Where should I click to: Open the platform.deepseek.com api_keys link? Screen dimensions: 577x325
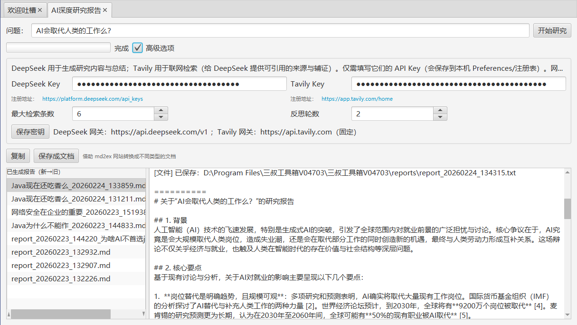[x=93, y=99]
